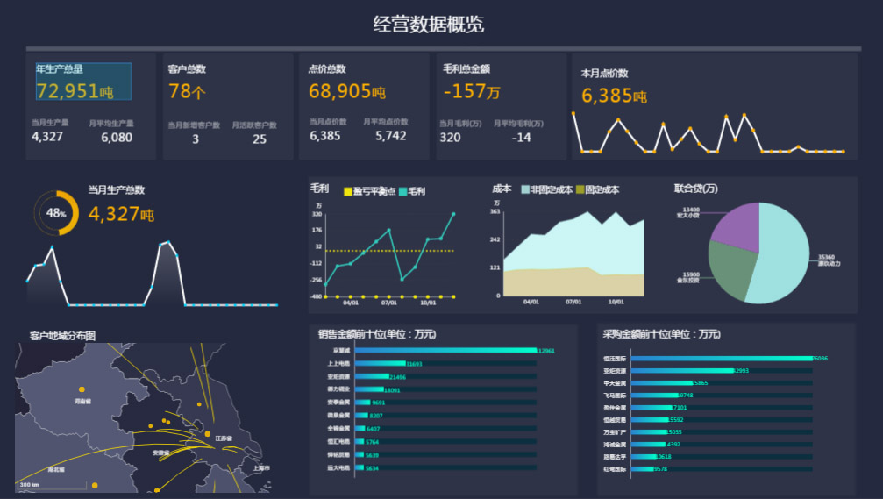Viewport: 883px width, 499px height.
Task: Click the 月平均点价数 value 5,742
Action: pyautogui.click(x=391, y=136)
